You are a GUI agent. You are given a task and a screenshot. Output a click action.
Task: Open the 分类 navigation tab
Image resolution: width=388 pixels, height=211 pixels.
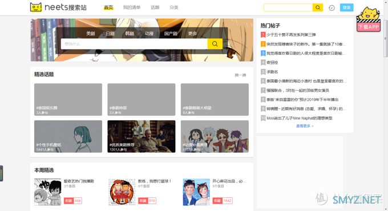tap(173, 7)
